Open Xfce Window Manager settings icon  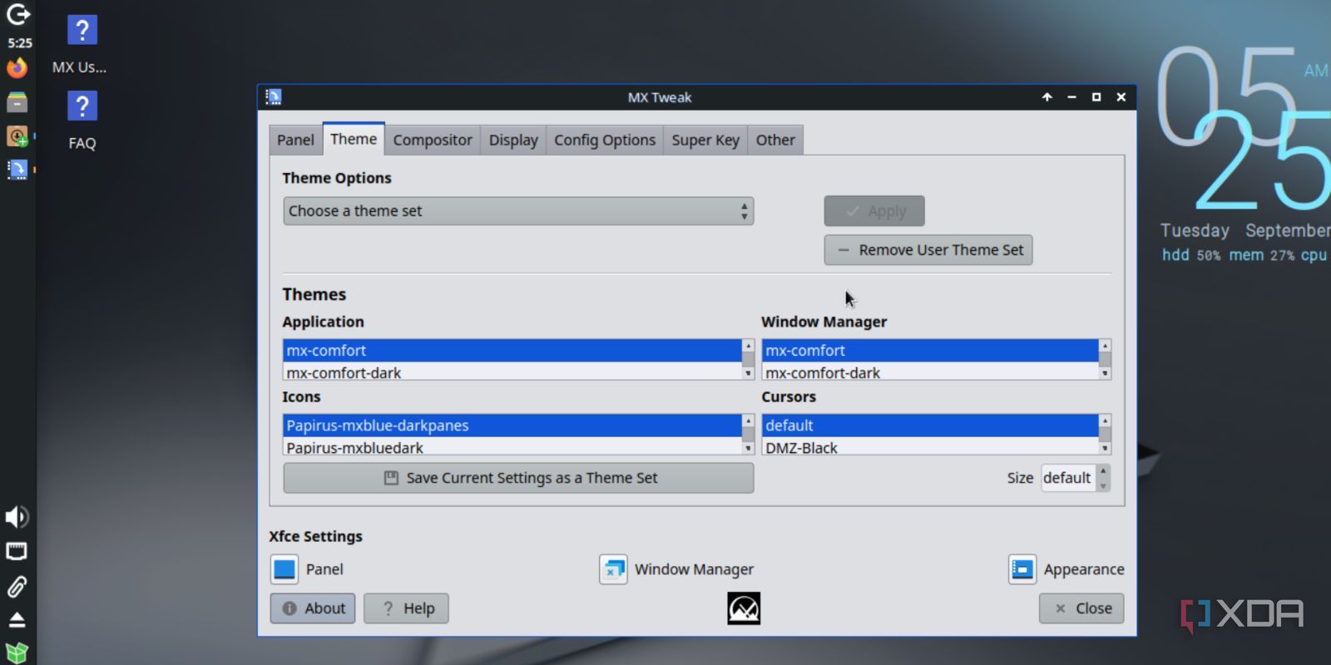click(x=613, y=569)
